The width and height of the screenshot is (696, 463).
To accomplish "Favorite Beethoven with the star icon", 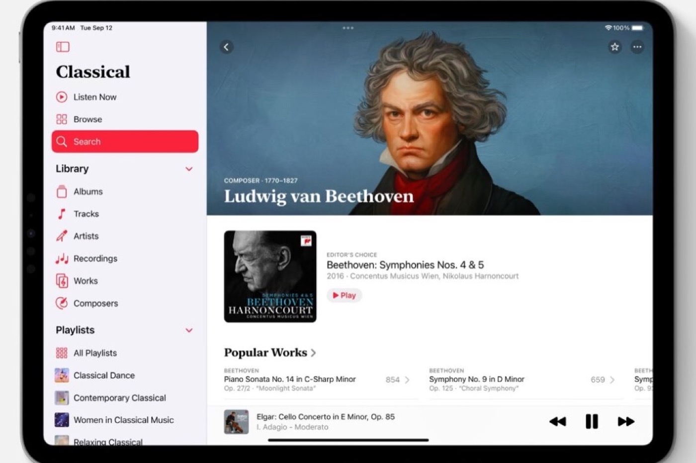I will point(615,47).
